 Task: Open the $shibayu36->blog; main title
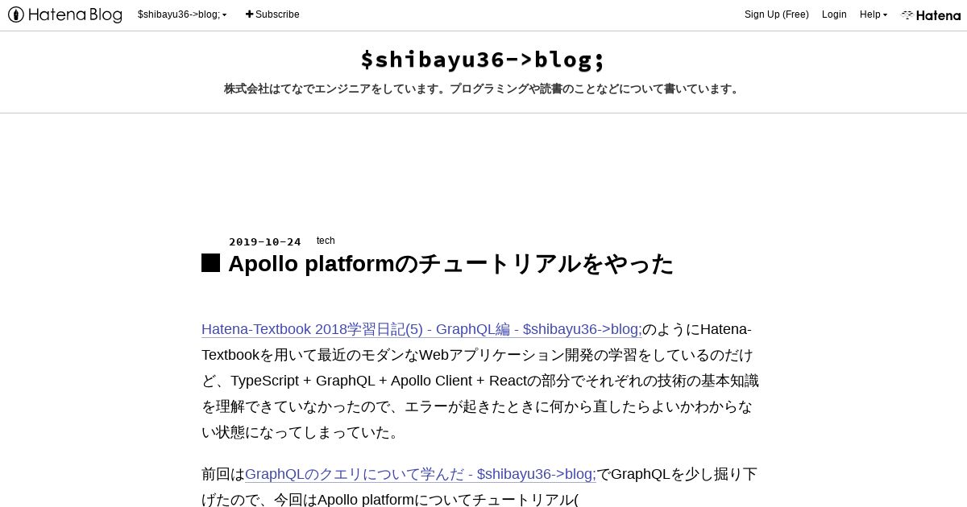(483, 60)
